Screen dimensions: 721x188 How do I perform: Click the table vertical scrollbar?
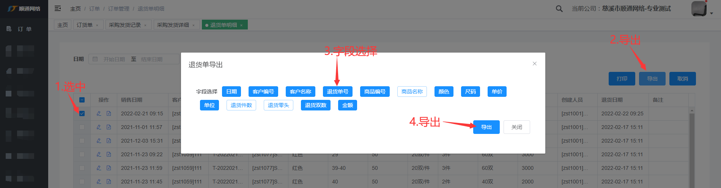pyautogui.click(x=691, y=151)
